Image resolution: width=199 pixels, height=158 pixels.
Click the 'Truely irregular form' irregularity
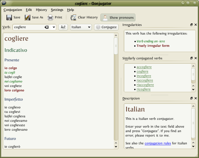pos(153,46)
